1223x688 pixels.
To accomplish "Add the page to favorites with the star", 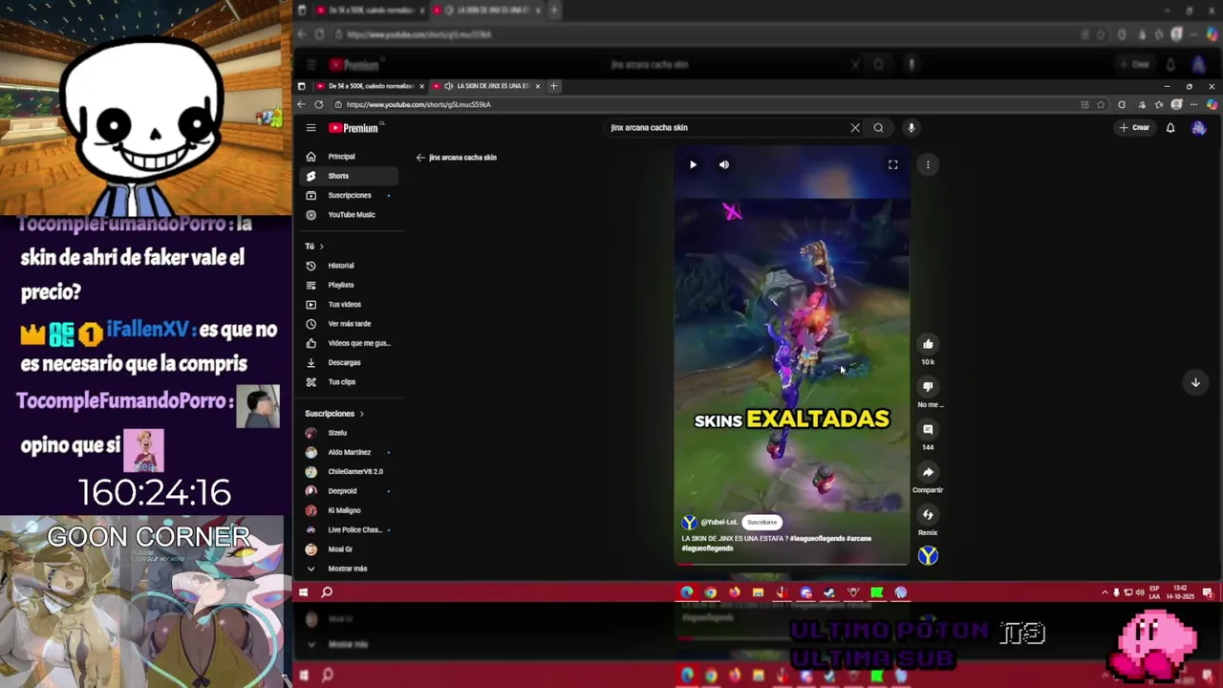I will pyautogui.click(x=1102, y=104).
